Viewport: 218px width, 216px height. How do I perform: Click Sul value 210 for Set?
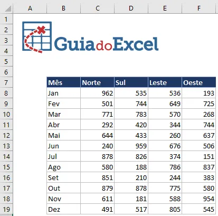click(131, 177)
